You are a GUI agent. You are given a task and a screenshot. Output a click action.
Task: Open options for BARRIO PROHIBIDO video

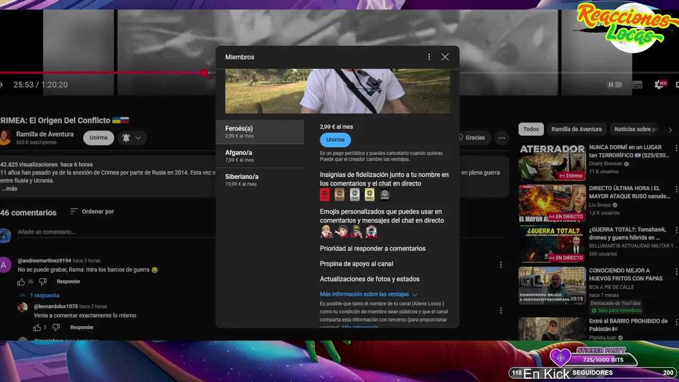pos(676,322)
